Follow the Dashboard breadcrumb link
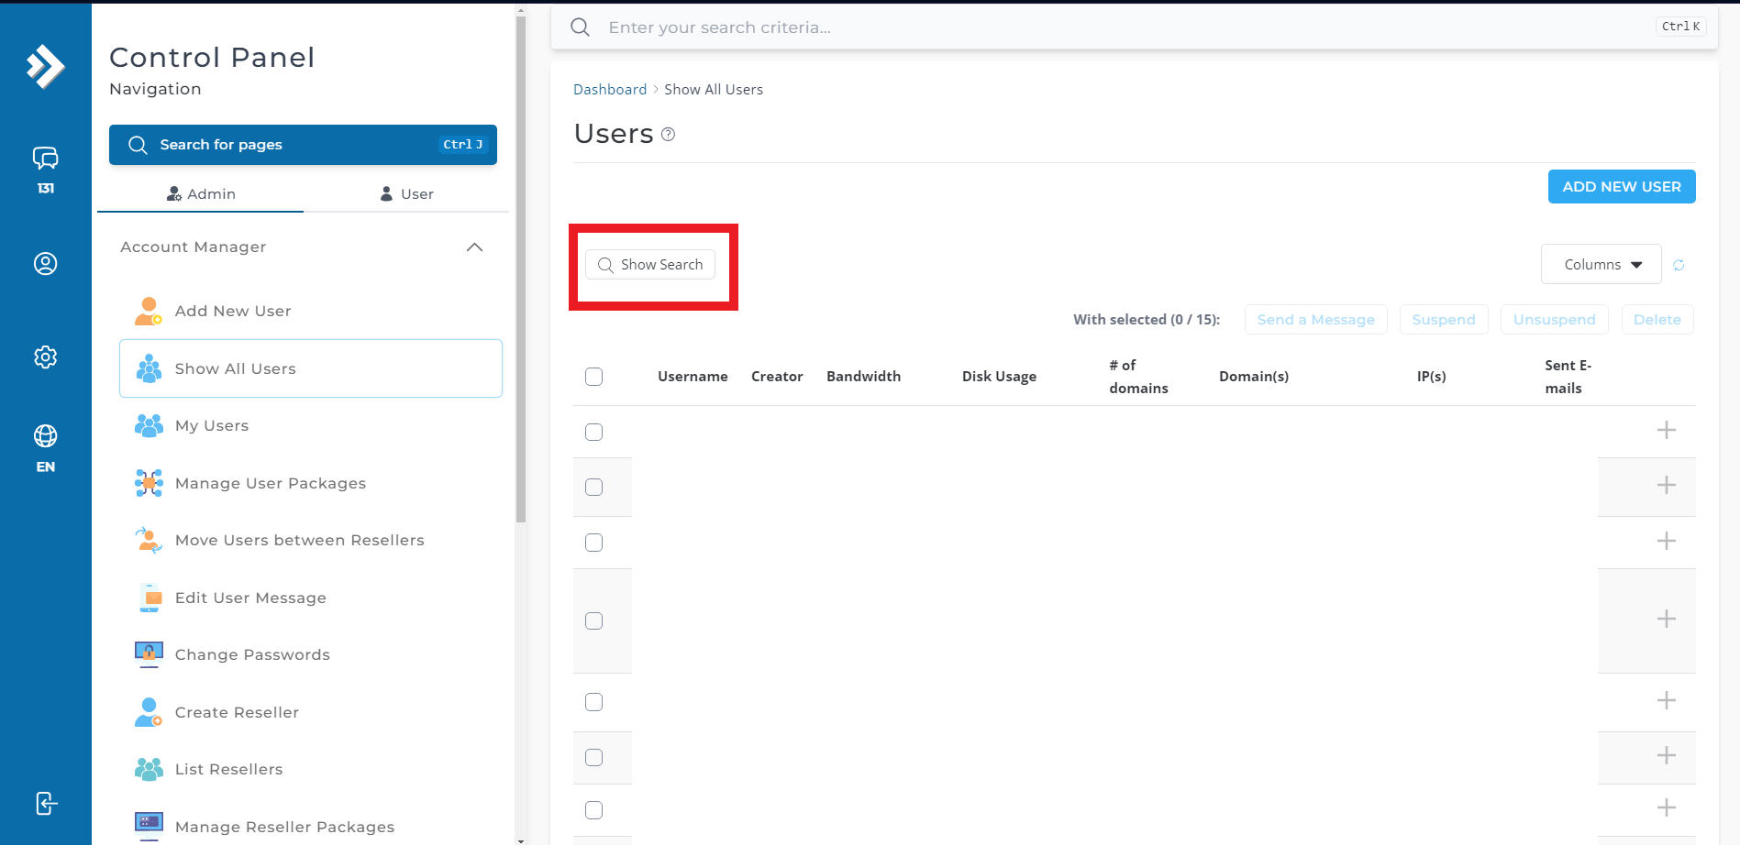 [x=610, y=89]
